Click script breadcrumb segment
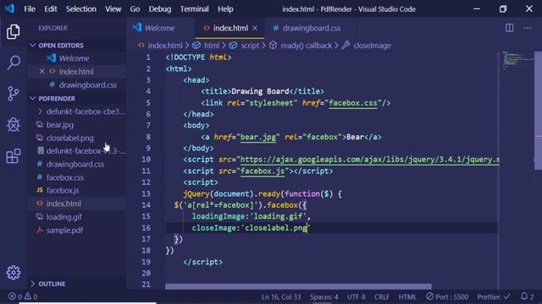 250,46
